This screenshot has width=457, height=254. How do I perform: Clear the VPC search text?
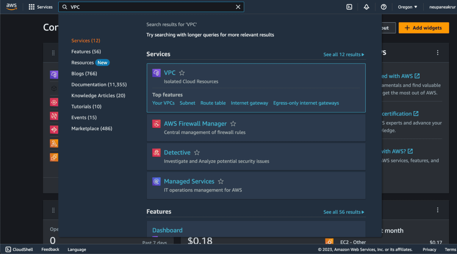pos(238,7)
